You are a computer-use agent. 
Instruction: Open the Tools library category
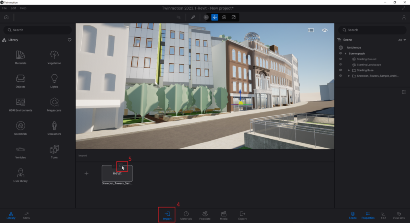(54, 152)
